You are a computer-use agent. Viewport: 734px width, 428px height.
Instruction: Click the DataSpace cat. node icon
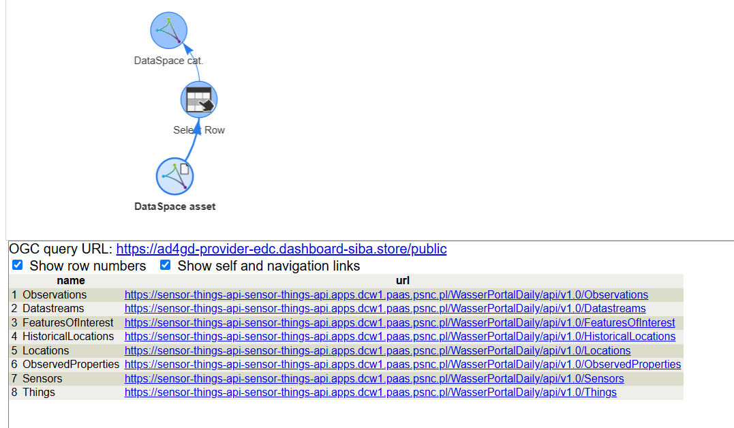coord(168,30)
